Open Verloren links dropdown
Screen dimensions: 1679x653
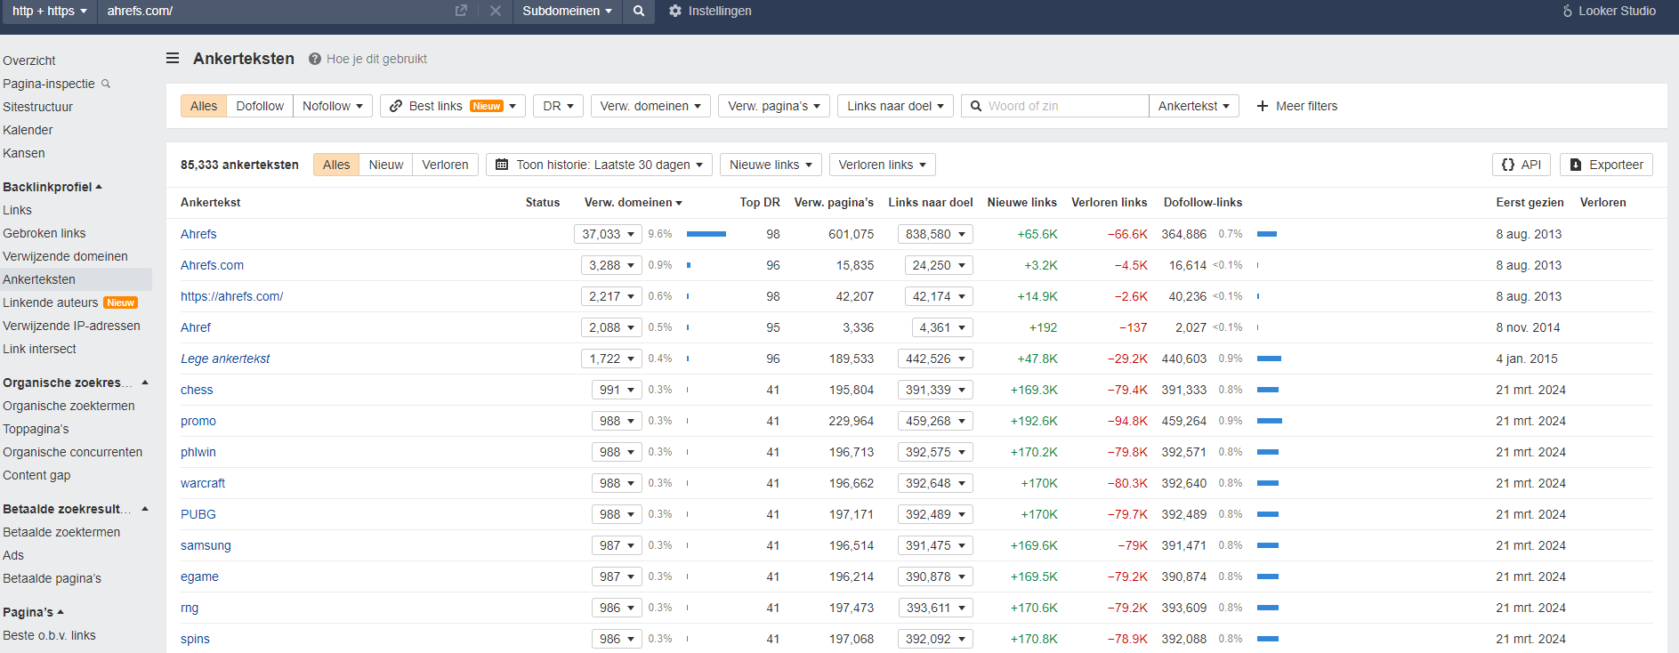[882, 165]
